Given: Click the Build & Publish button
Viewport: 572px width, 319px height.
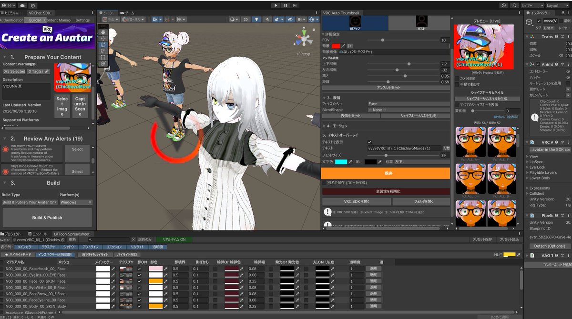Looking at the screenshot, I should point(47,218).
